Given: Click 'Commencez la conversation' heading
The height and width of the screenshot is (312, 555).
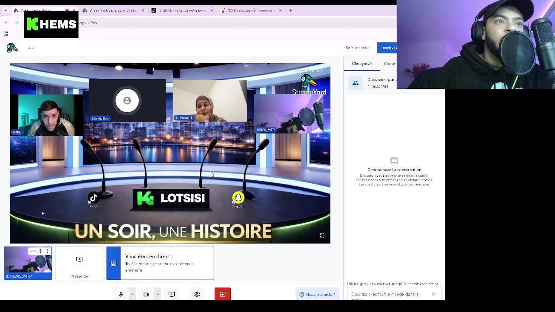Looking at the screenshot, I should (394, 170).
